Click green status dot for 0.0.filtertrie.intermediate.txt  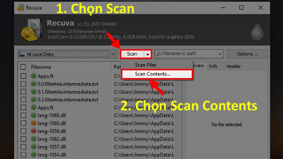click(x=33, y=84)
